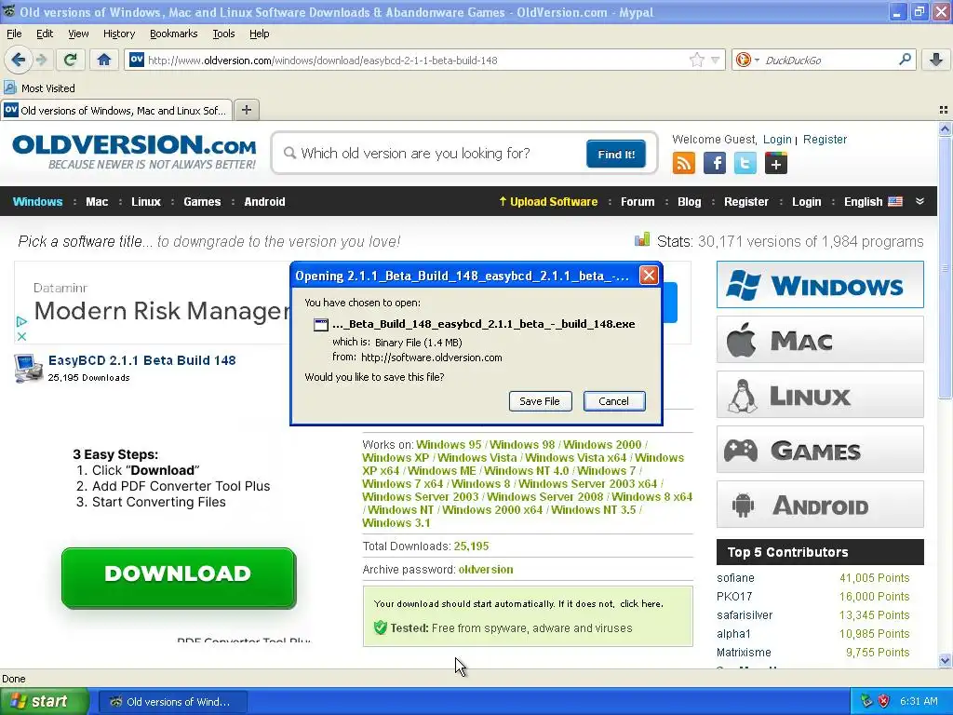
Task: Select the Old versions of Windows tab
Action: (x=116, y=110)
